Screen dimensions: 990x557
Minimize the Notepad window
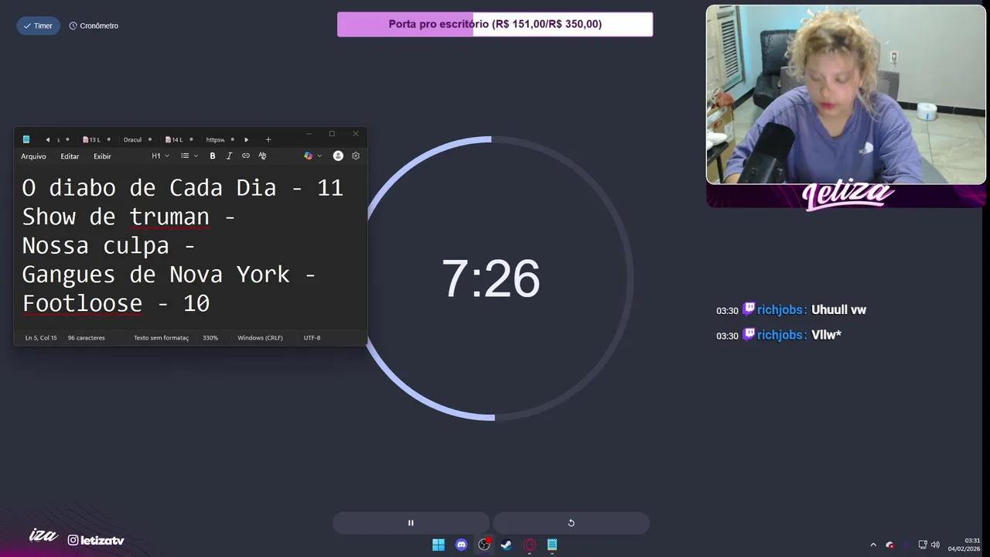(x=309, y=134)
